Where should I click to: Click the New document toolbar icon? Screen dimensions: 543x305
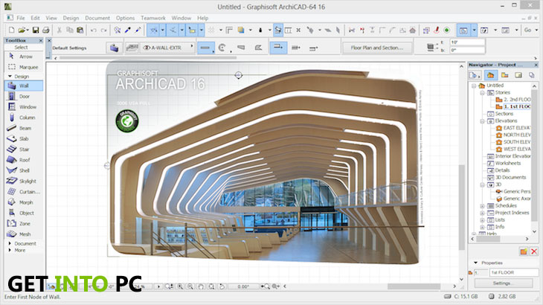tap(11, 30)
